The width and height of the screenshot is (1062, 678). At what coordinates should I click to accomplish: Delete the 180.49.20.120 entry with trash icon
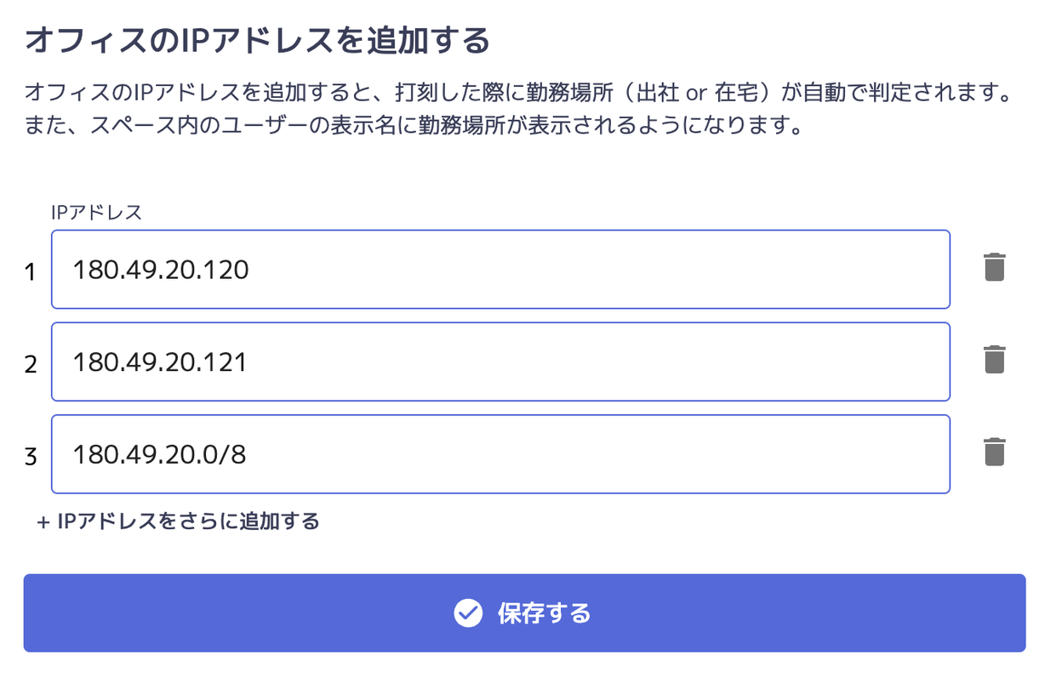pos(994,268)
